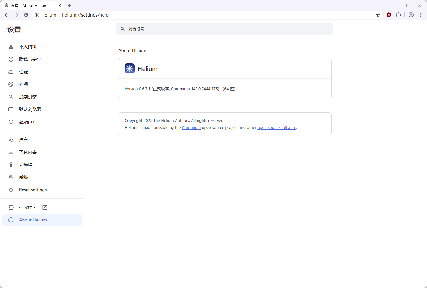The image size is (427, 288).
Task: Select Reset settings in sidebar
Action: pos(33,190)
